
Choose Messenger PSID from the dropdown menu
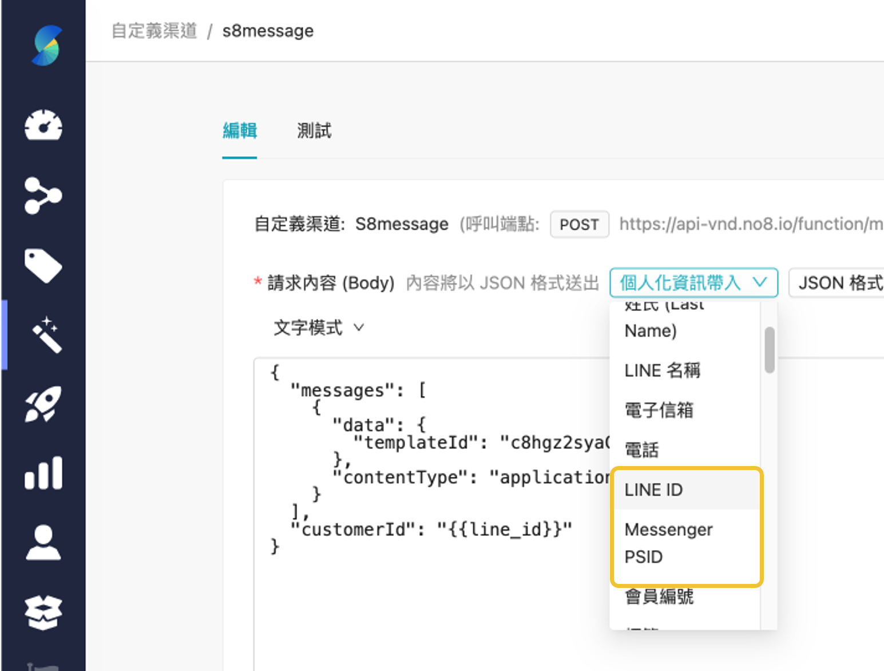point(668,543)
